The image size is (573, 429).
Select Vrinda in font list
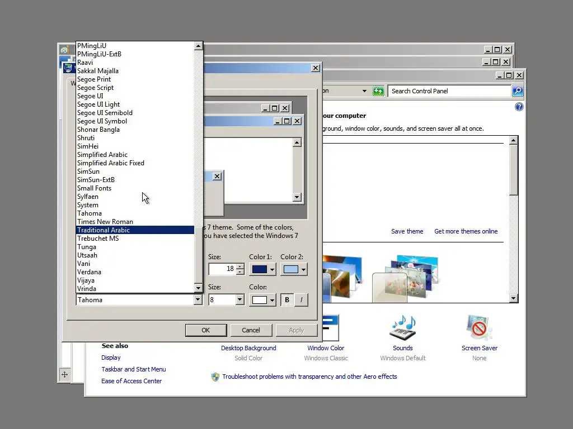tap(135, 289)
